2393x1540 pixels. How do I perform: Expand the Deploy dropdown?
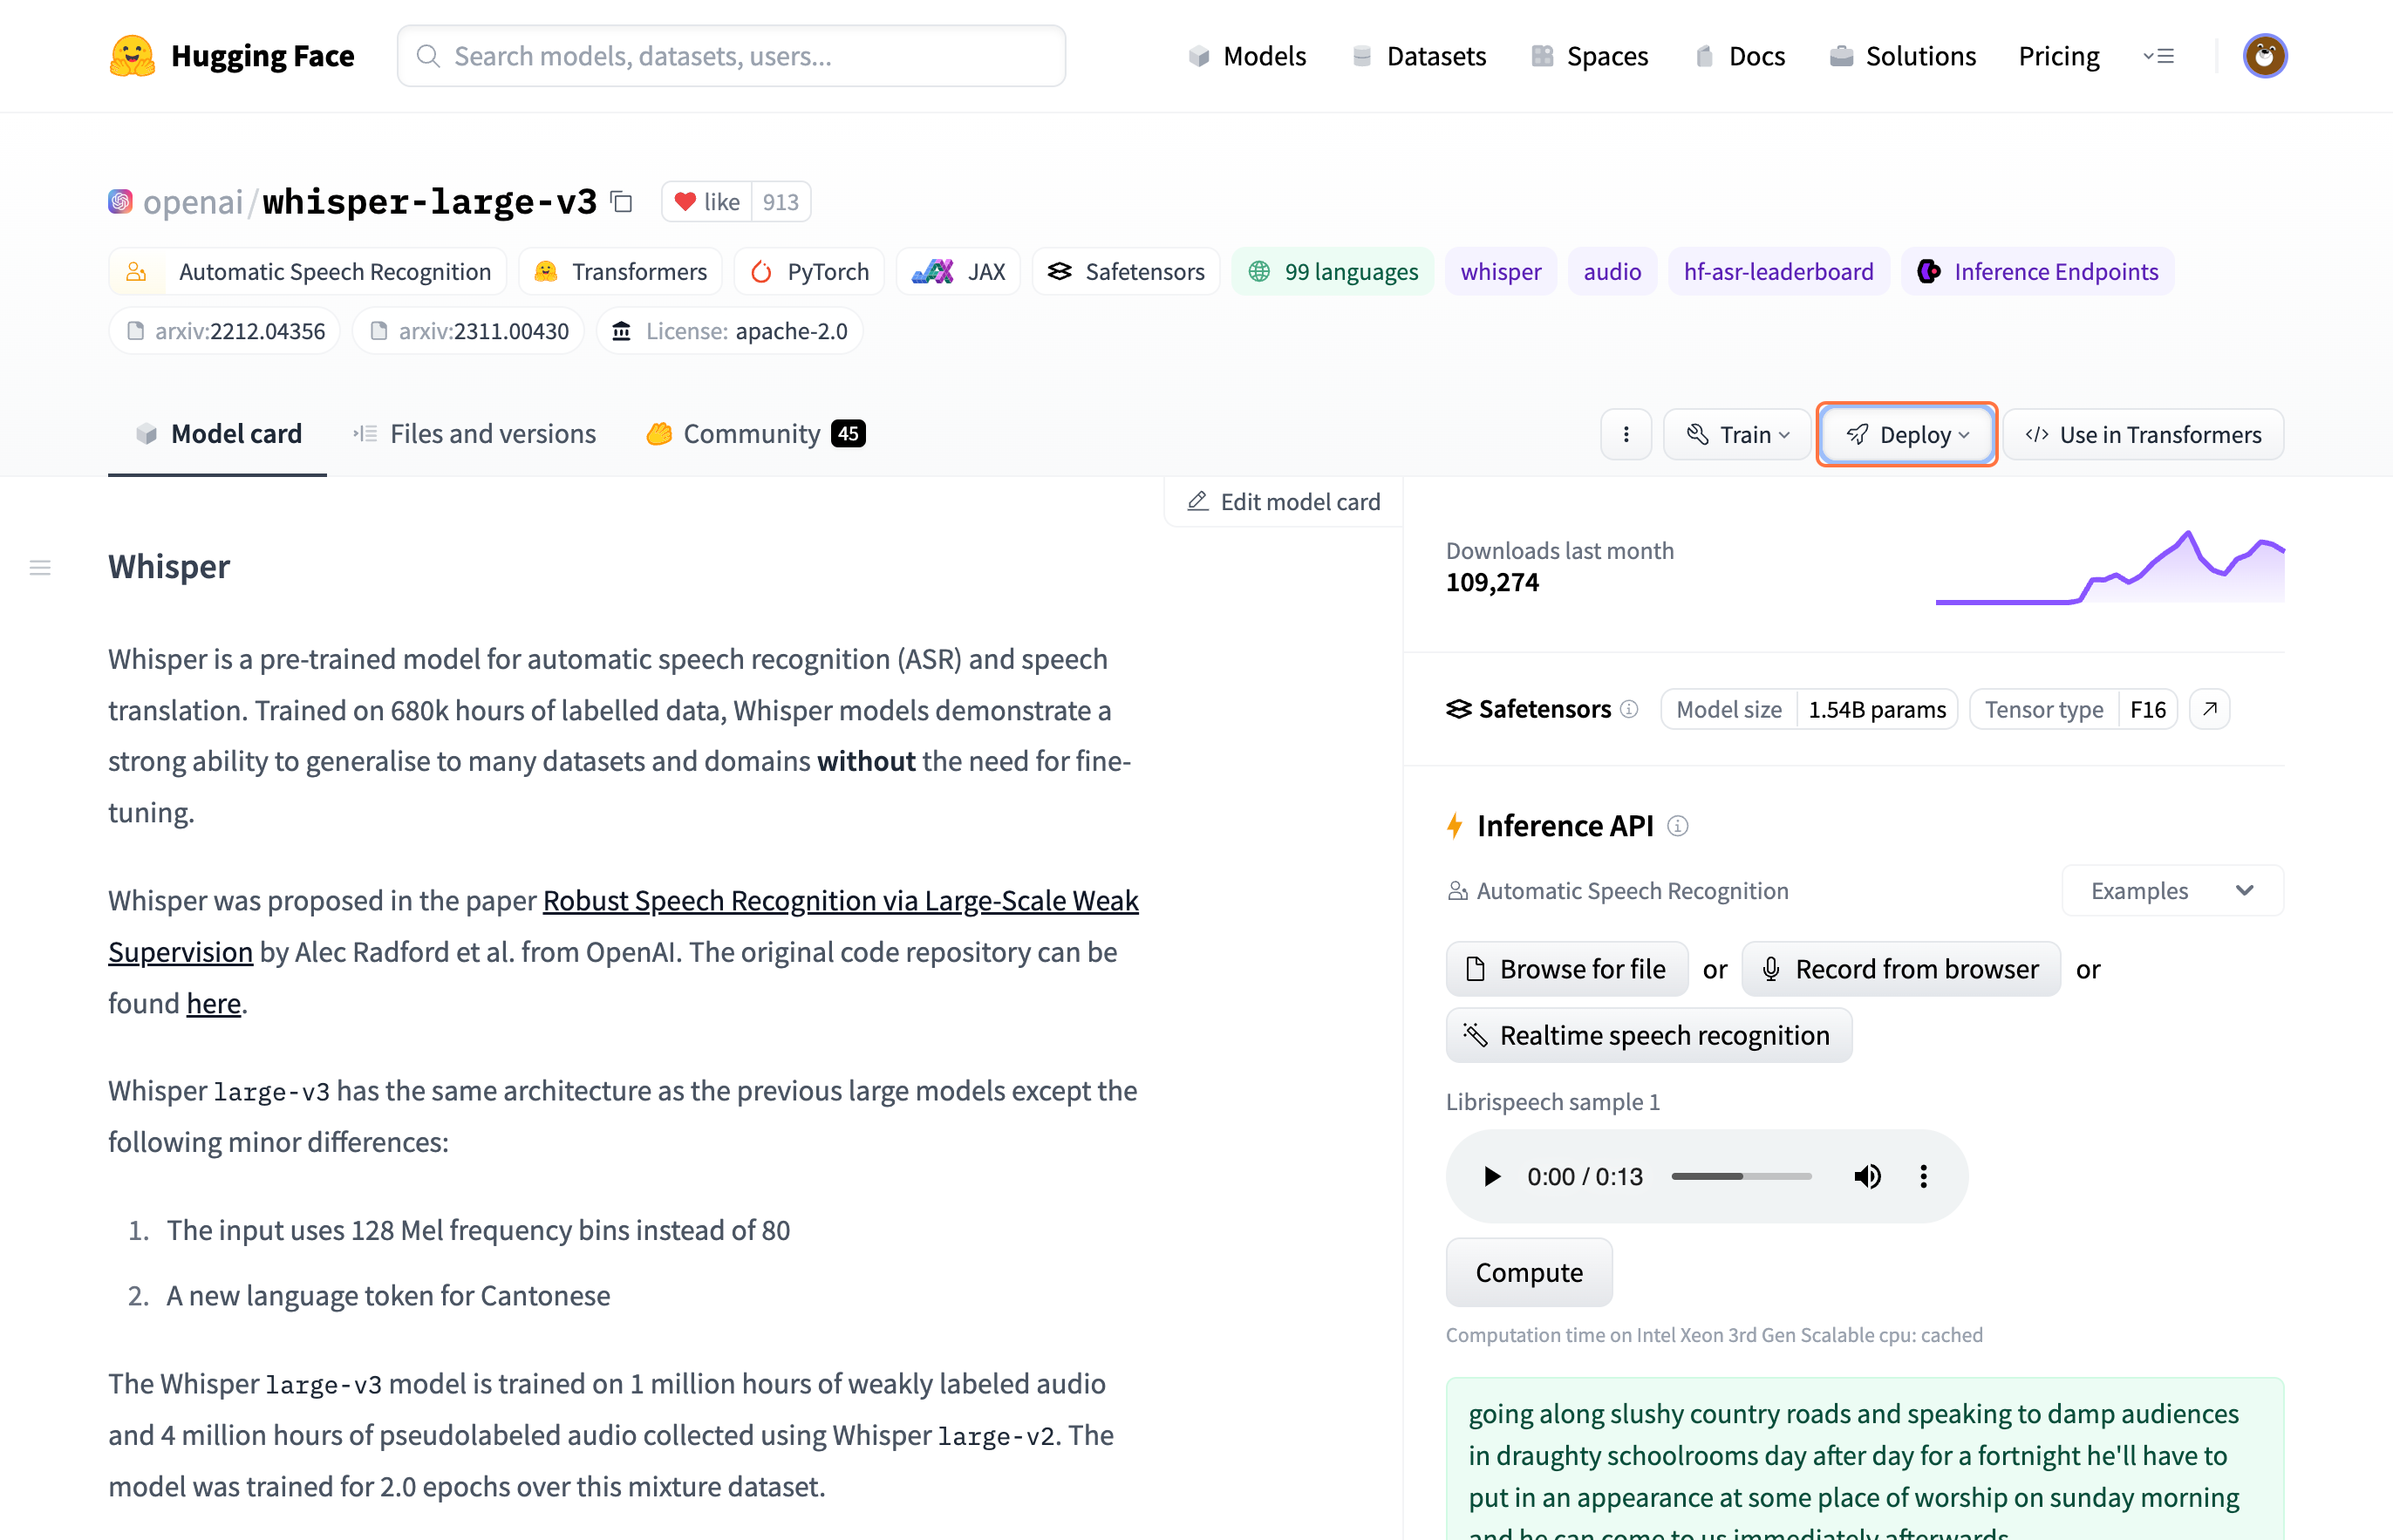click(1906, 434)
